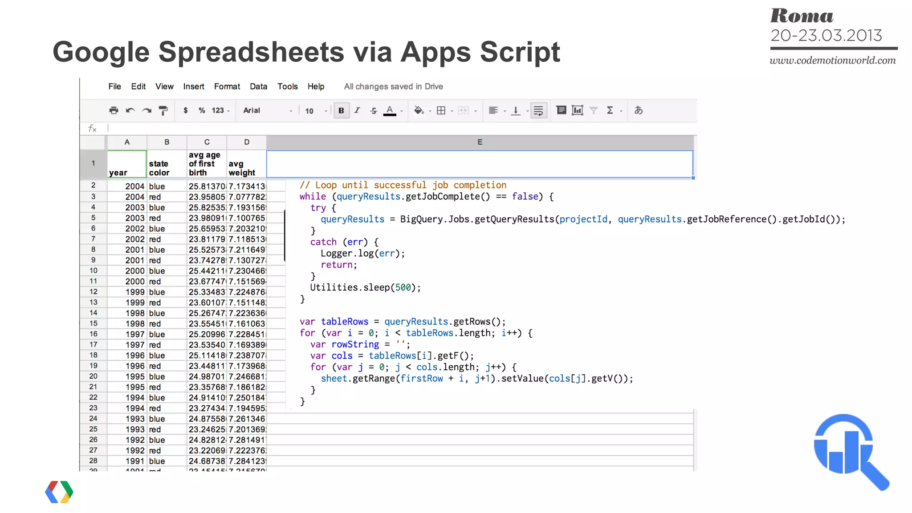Open the Insert menu

(194, 86)
